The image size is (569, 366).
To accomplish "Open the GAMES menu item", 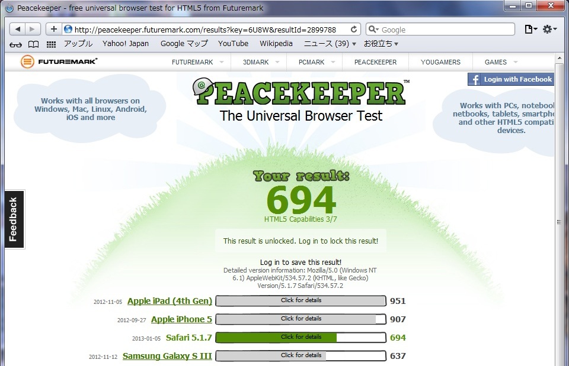I will tap(496, 62).
